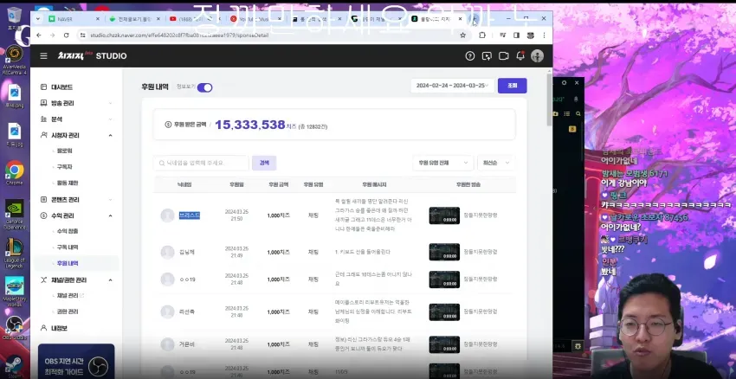Screen dimensions: 736x379
Task: Open the Recycle Bin desktop icon
Action: 14,18
